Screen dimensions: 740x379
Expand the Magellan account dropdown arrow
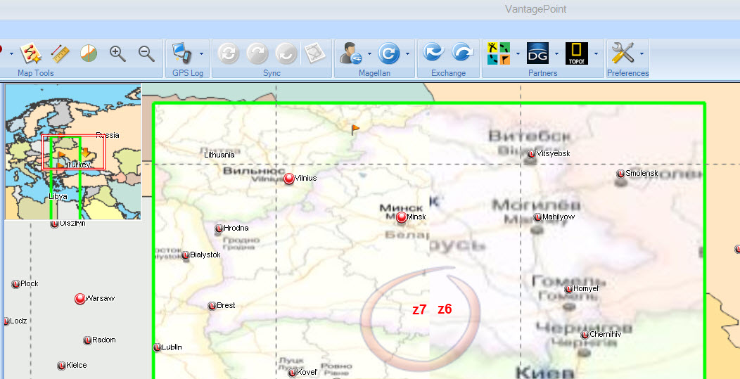click(x=369, y=53)
